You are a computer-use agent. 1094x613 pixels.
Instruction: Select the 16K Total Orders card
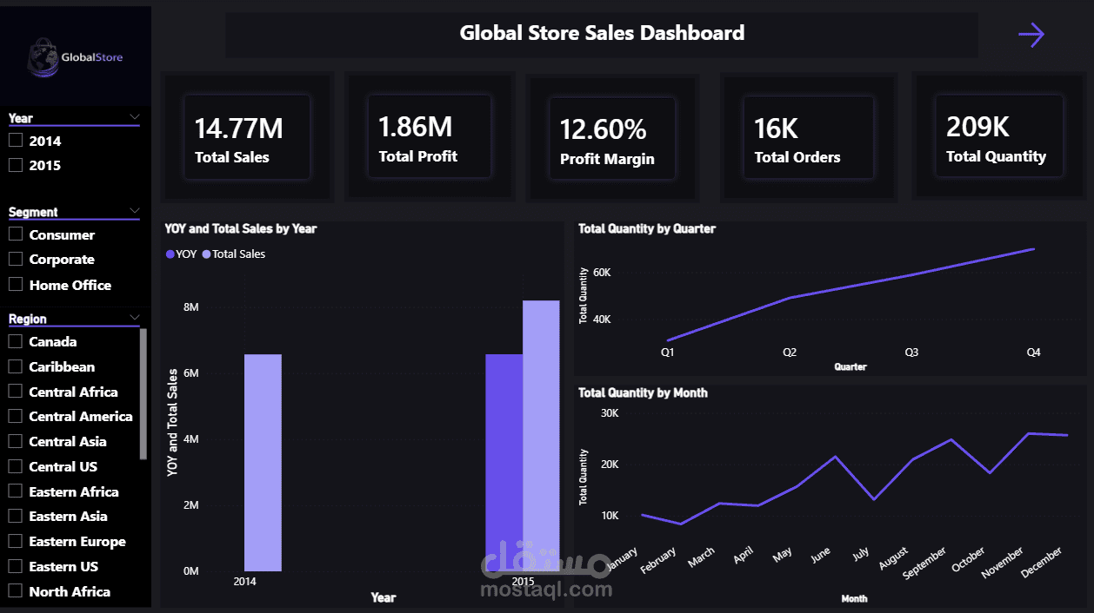[808, 136]
